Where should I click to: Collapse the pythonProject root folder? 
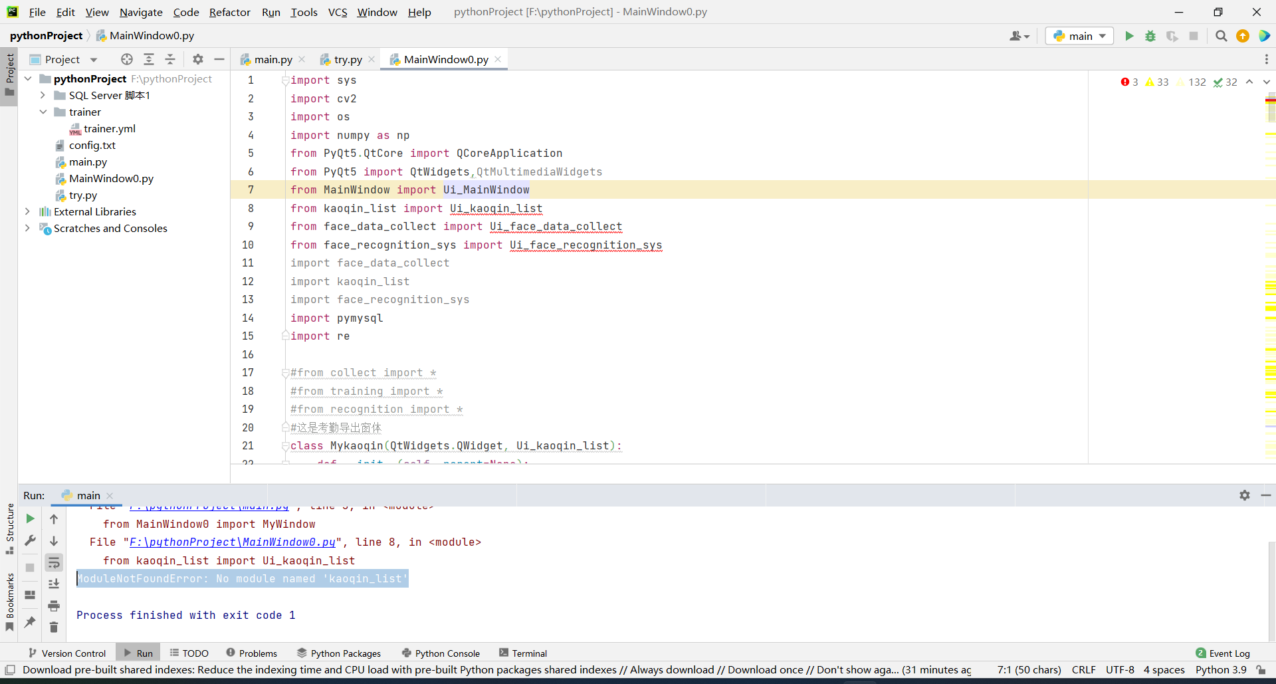[x=28, y=78]
